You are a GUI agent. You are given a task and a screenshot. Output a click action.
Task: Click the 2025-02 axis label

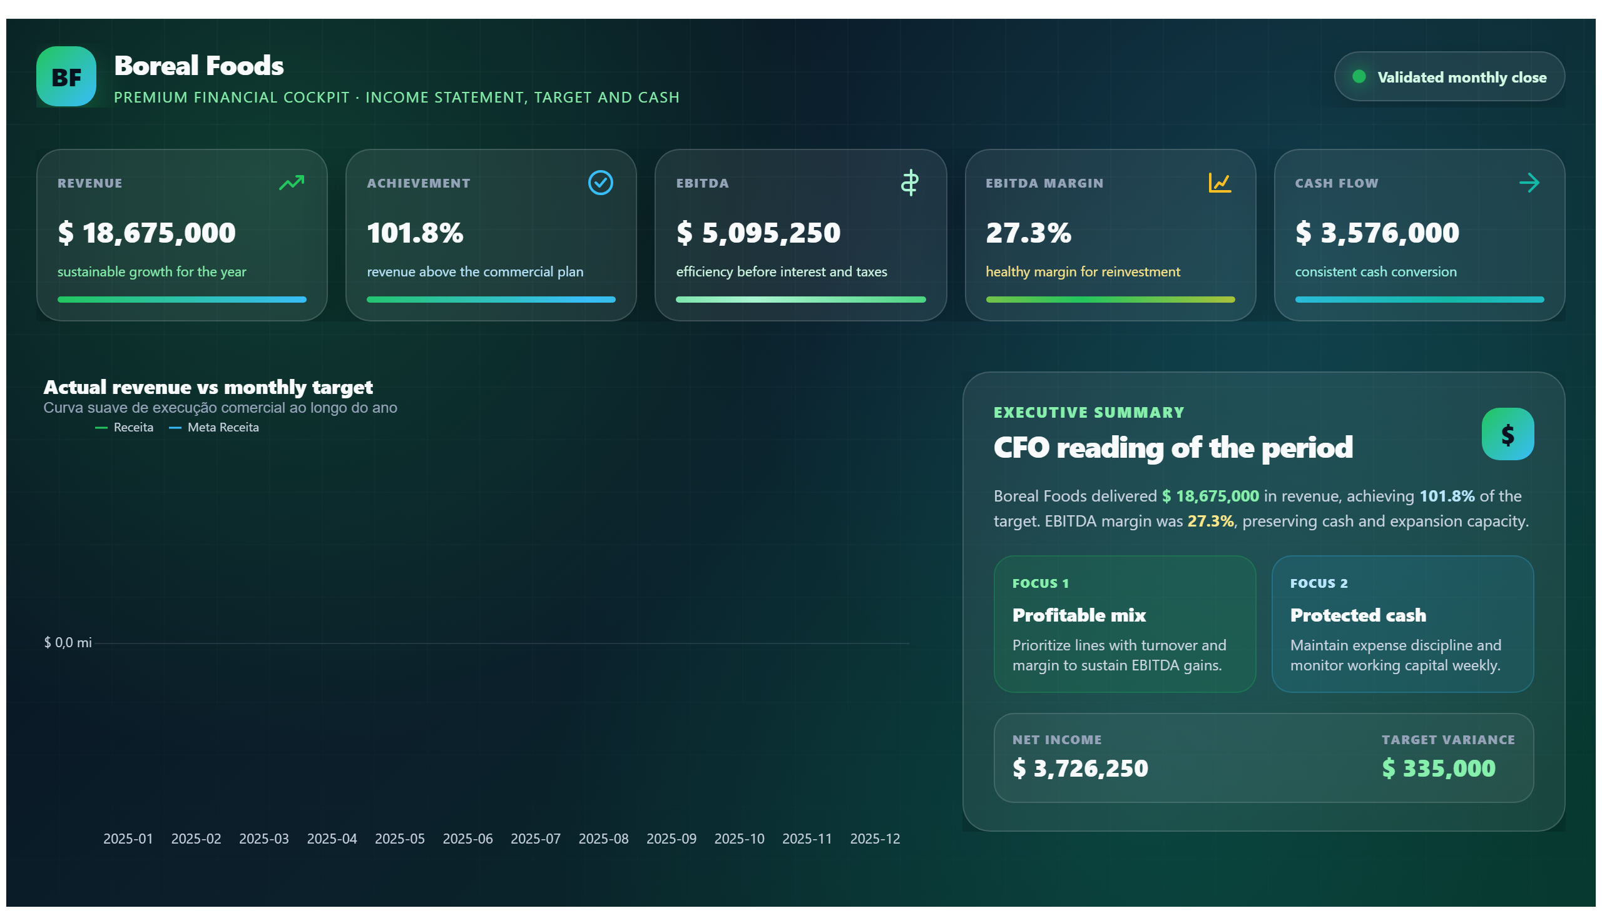pos(196,839)
